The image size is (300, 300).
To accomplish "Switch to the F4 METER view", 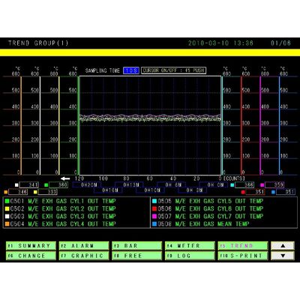I will [190, 246].
